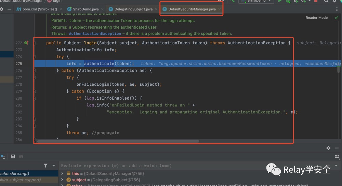
Task: Click the Run to Cursor debugger icon
Action: [x=3, y=156]
